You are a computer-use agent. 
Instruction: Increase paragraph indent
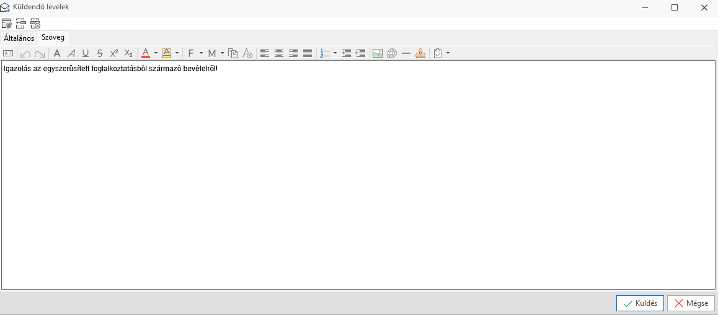(x=346, y=53)
